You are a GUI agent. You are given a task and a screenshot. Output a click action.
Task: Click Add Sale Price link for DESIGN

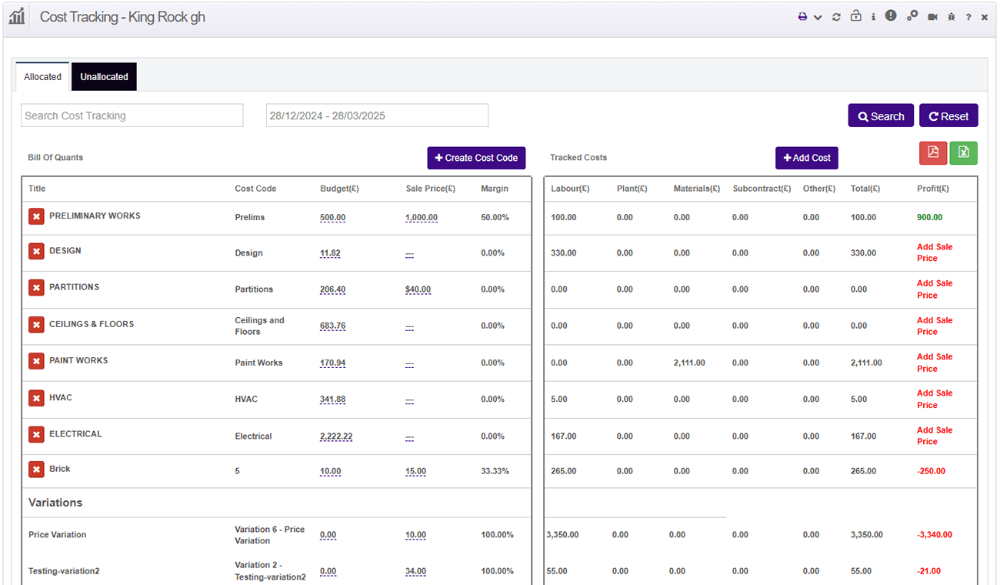pos(934,252)
